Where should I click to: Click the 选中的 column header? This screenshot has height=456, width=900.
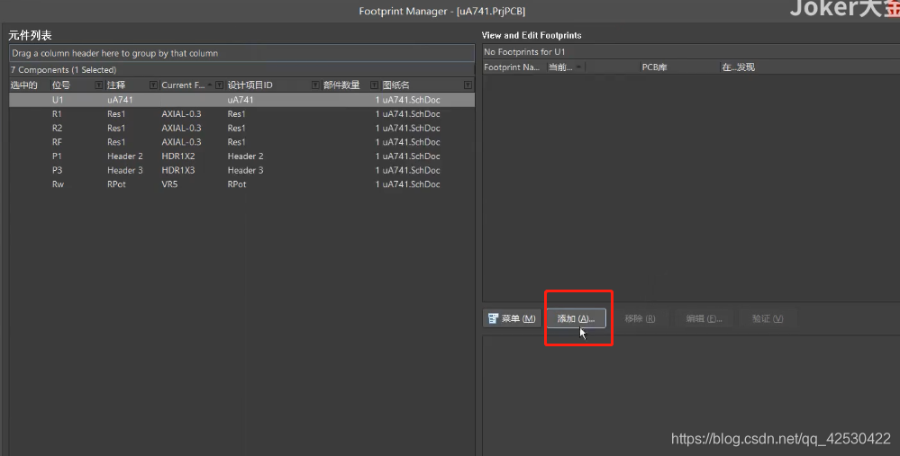coord(25,85)
